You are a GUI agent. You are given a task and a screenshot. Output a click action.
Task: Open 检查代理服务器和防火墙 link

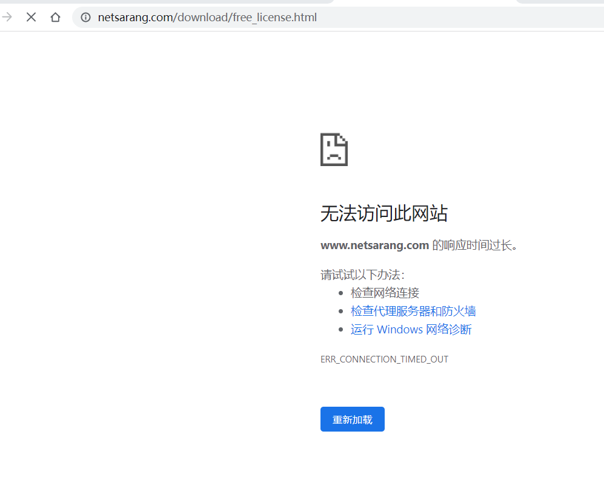coord(413,311)
